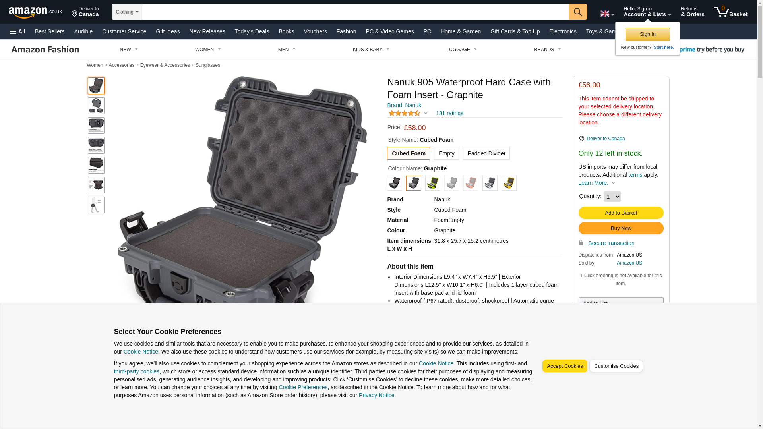Choose the lime green colour swatch
Image resolution: width=763 pixels, height=429 pixels.
432,183
